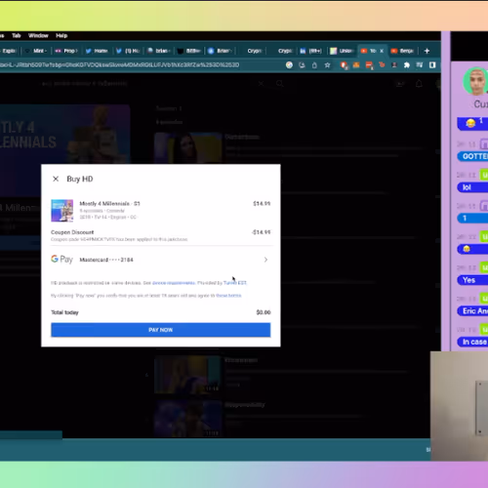Click the blue PAY NOW button
The image size is (488, 488).
click(161, 330)
